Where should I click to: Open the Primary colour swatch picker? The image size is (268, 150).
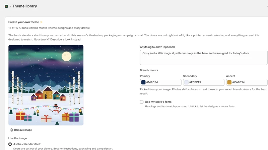143,82
